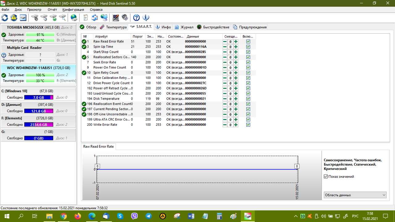Switch to the Быстродействие tab
The width and height of the screenshot is (395, 222).
[213, 27]
